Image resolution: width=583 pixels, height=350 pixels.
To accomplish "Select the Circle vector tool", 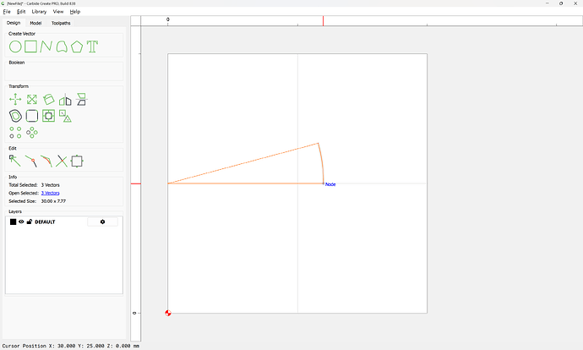I will pos(15,46).
